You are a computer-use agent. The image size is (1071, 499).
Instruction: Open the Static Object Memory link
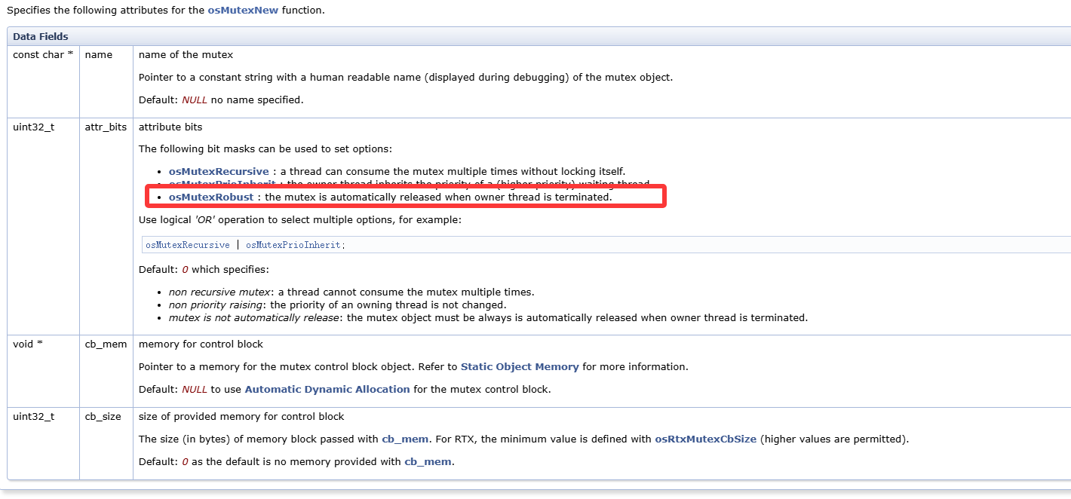pyautogui.click(x=519, y=366)
